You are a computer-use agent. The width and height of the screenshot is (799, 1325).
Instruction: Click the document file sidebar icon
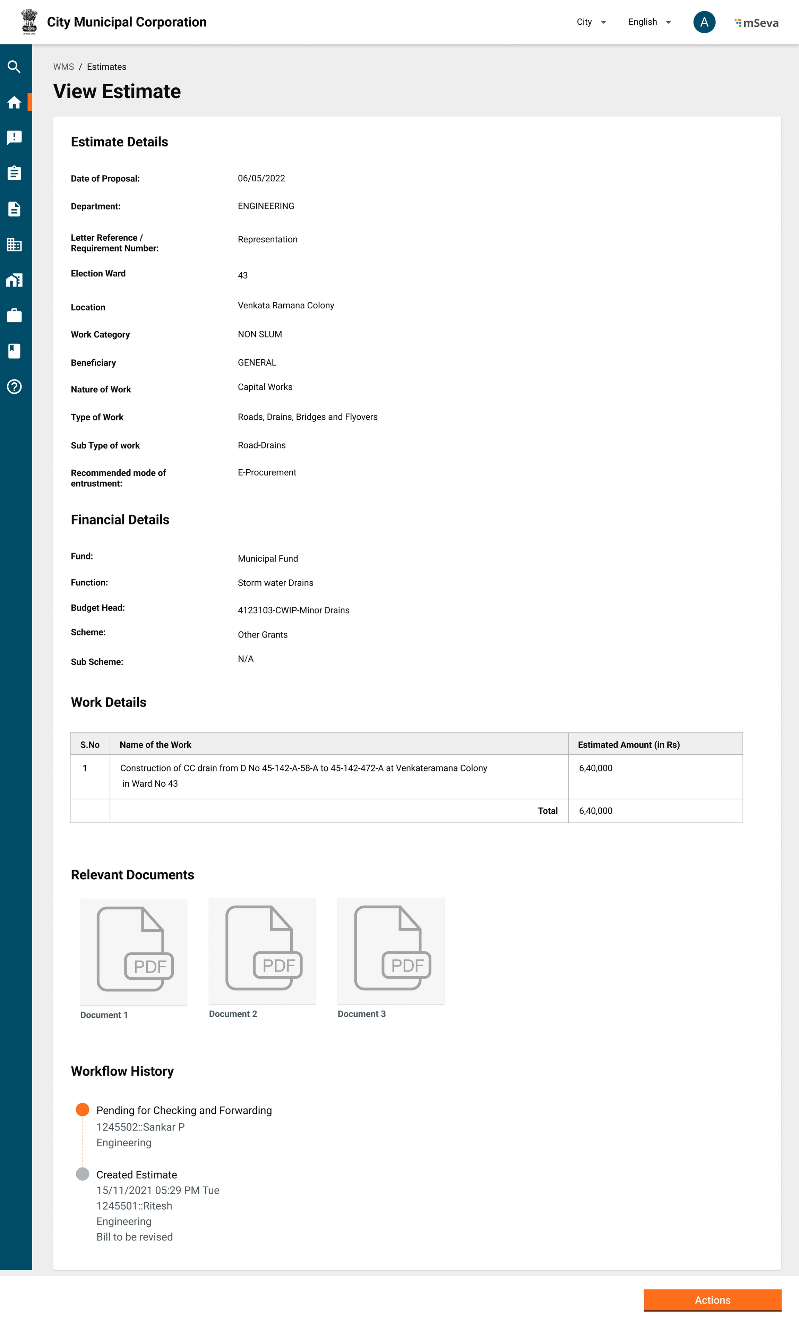coord(15,209)
